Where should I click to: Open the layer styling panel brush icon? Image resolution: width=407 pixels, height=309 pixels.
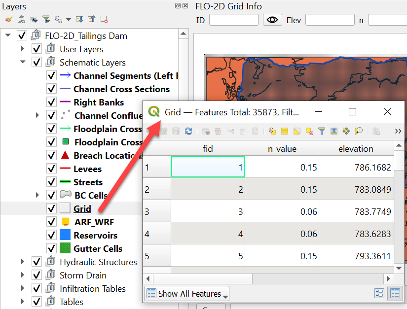pos(8,20)
